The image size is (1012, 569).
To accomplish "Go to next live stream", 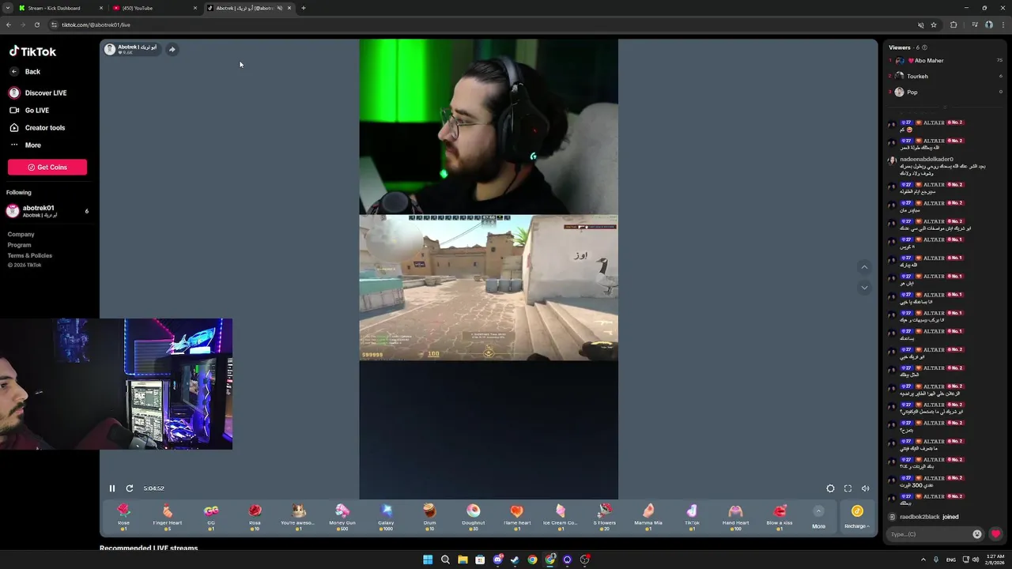I will [x=864, y=288].
